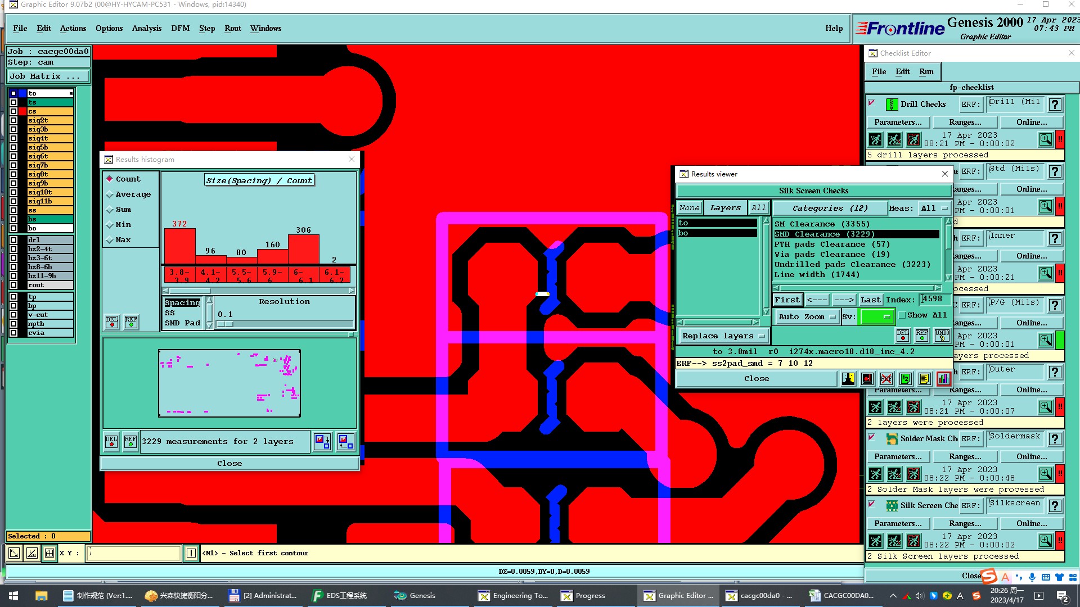Open the Analysis menu

pos(146,29)
